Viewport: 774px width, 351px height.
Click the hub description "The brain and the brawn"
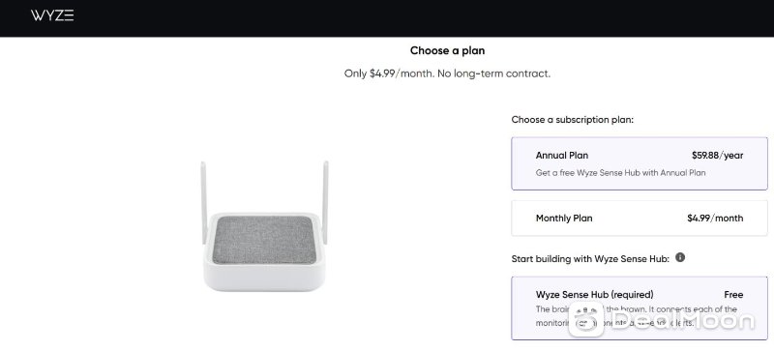coord(585,309)
